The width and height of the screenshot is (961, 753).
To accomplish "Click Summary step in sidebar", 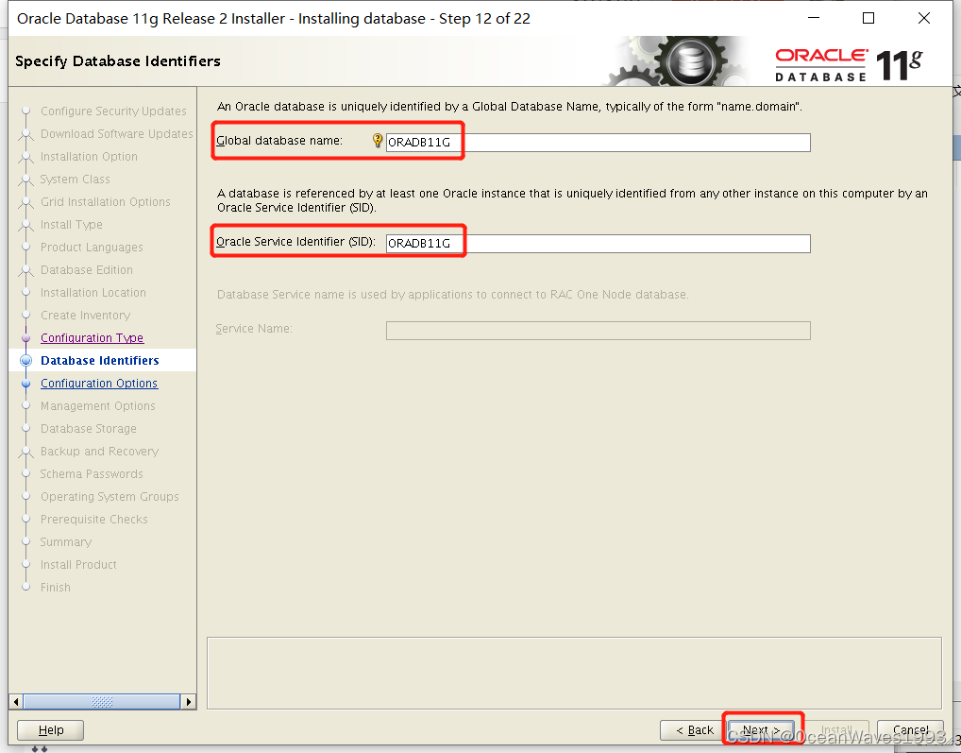I will point(66,542).
